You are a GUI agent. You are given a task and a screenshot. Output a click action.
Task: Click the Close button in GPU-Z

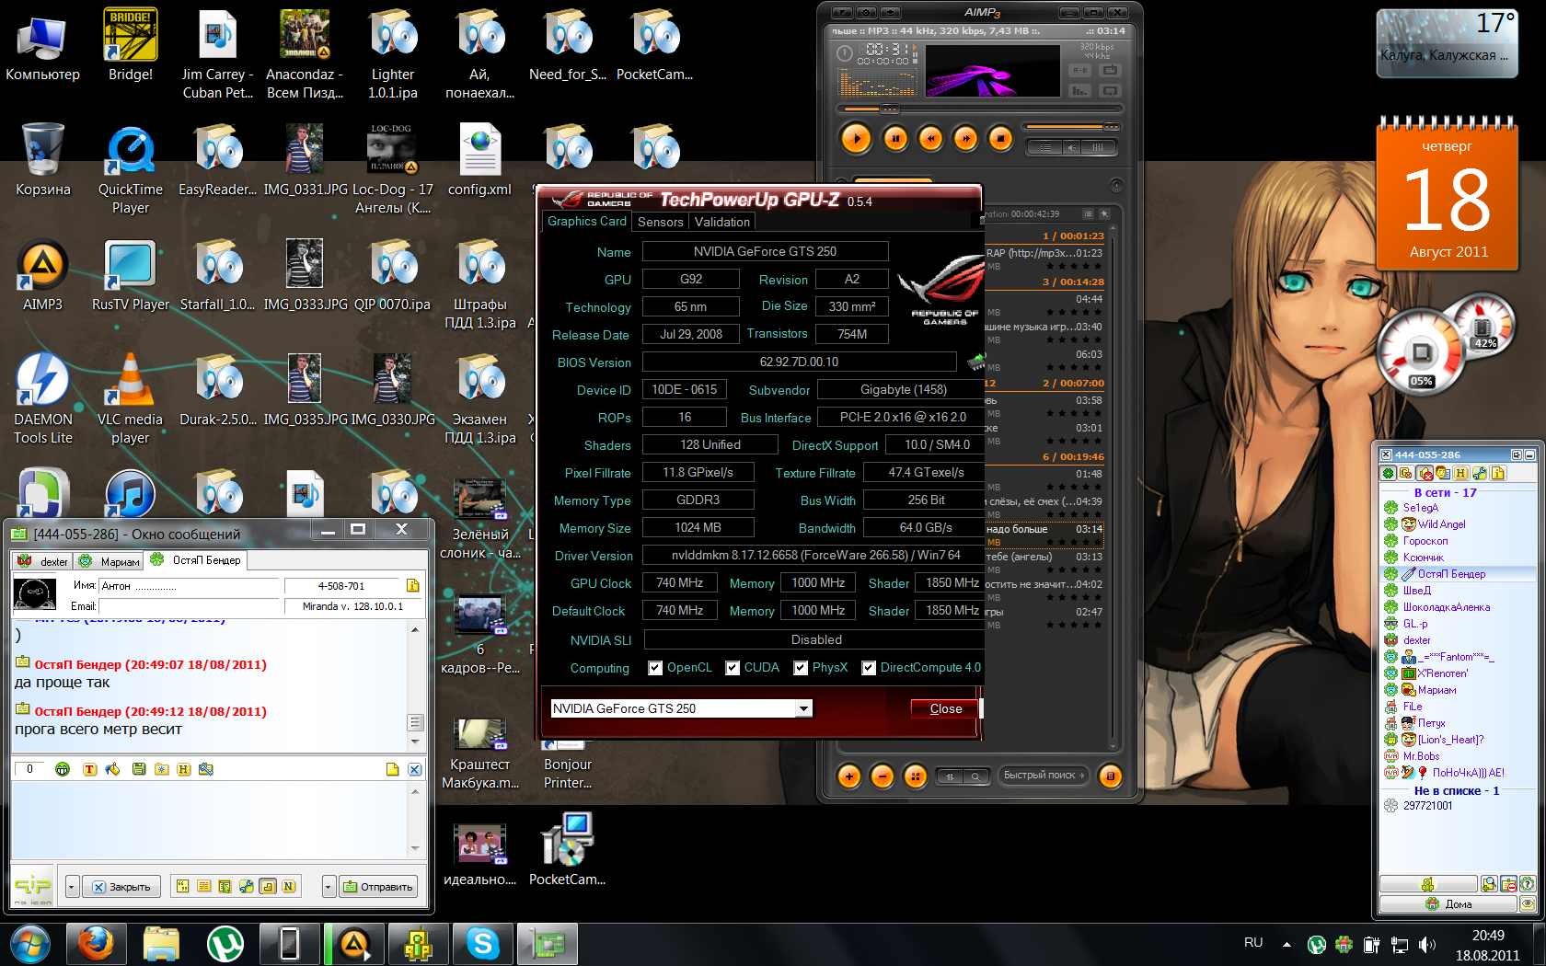tap(945, 708)
